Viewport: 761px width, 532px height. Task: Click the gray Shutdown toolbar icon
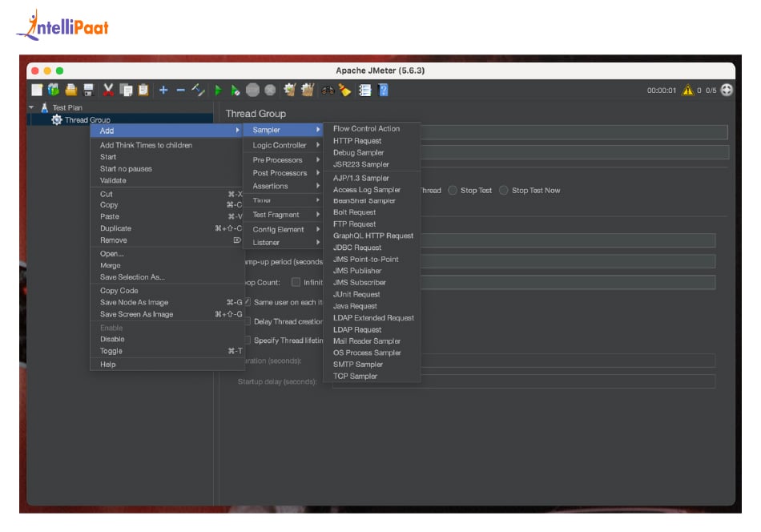pyautogui.click(x=270, y=90)
